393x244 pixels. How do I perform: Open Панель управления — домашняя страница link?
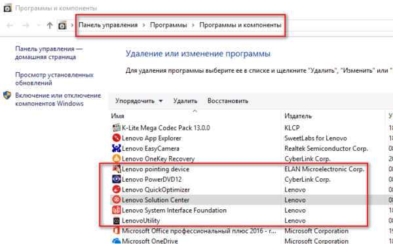click(x=49, y=52)
